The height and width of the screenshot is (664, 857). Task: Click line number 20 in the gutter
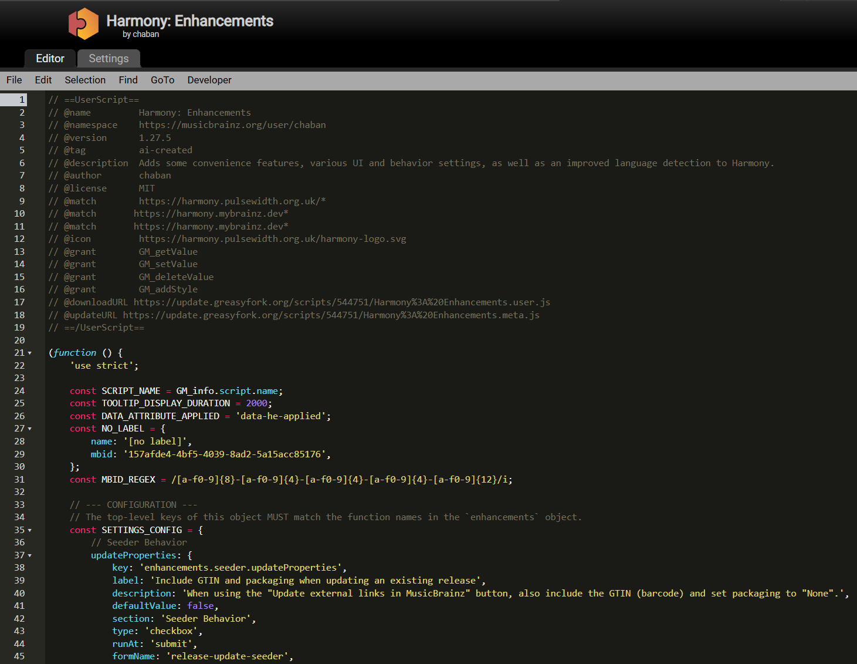pos(19,341)
